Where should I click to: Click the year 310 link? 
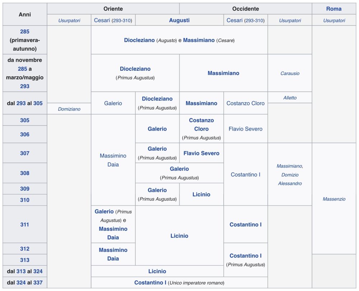[x=25, y=200]
